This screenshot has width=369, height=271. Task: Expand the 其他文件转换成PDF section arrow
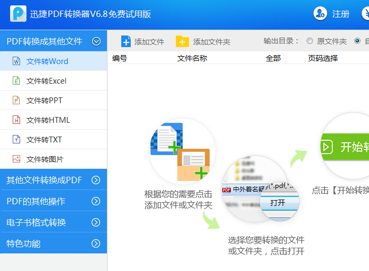click(x=96, y=180)
